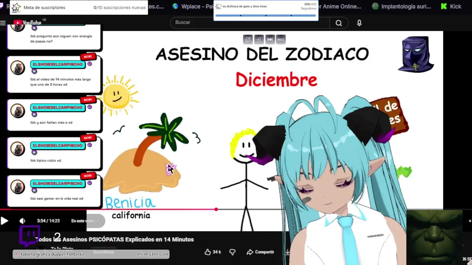Click avatar beside 'típico rubio xd' message
Image resolution: width=472 pixels, height=265 pixels.
(x=18, y=149)
